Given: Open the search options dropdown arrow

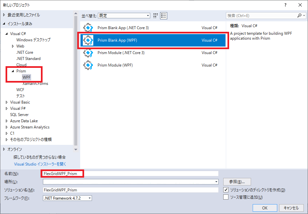Looking at the screenshot, I should tap(304, 15).
